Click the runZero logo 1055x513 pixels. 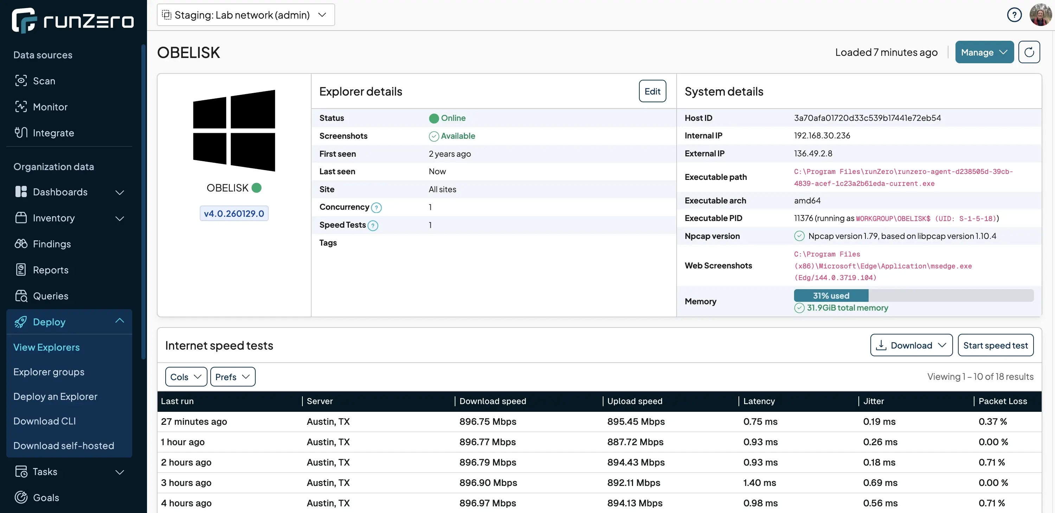(72, 20)
